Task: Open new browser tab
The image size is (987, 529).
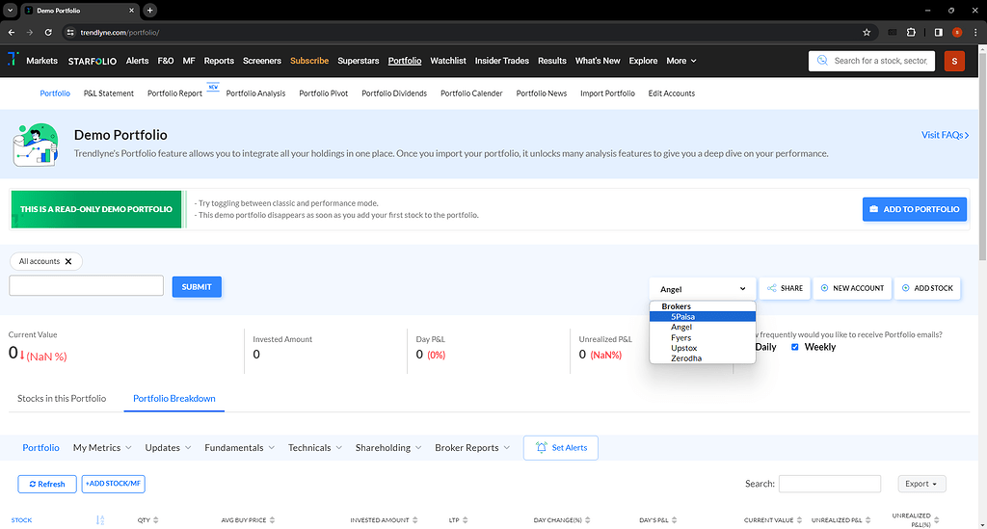Action: [x=149, y=10]
